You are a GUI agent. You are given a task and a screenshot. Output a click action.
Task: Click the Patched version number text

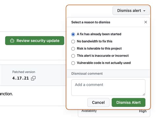tap(20, 78)
